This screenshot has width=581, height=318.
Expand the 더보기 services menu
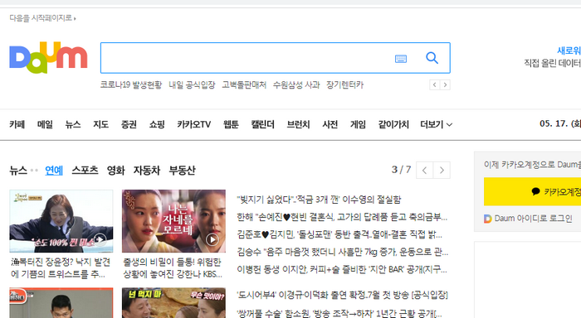click(x=436, y=124)
